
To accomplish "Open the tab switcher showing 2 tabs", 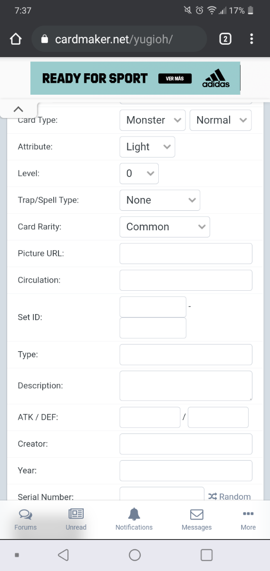I will click(x=225, y=39).
